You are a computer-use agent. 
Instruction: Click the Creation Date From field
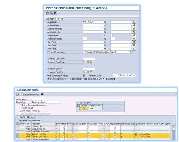[x=89, y=59]
